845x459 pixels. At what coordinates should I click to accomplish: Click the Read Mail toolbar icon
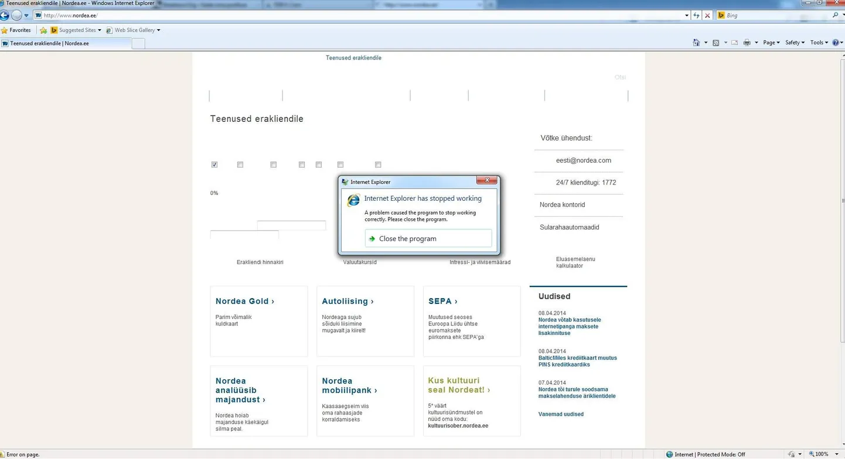coord(734,43)
